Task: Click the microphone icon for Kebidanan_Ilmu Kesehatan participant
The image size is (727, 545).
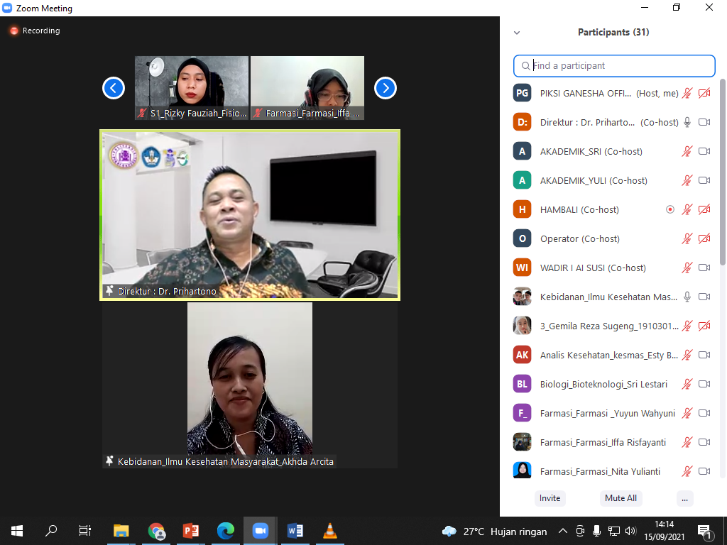Action: [687, 297]
